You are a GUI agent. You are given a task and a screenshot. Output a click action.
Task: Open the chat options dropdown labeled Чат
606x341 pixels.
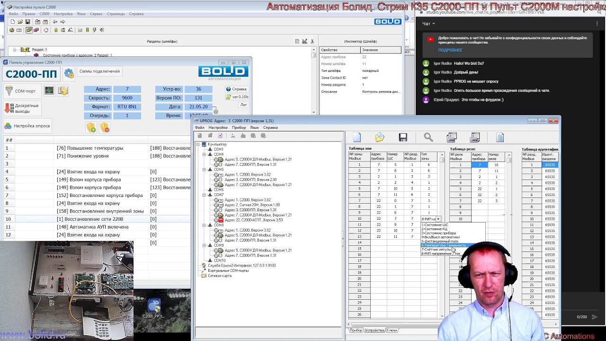428,24
